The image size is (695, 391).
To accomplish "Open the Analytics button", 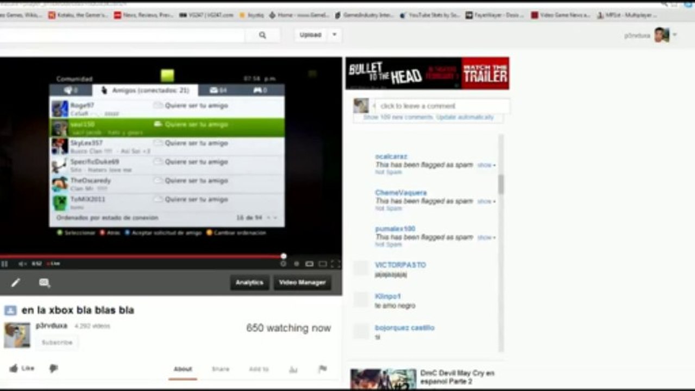I will click(x=249, y=282).
